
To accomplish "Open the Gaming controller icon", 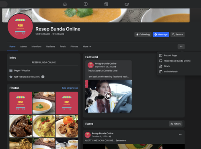I will [x=127, y=4].
